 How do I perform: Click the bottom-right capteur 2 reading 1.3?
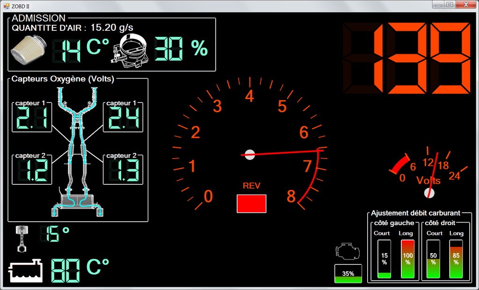[x=123, y=171]
